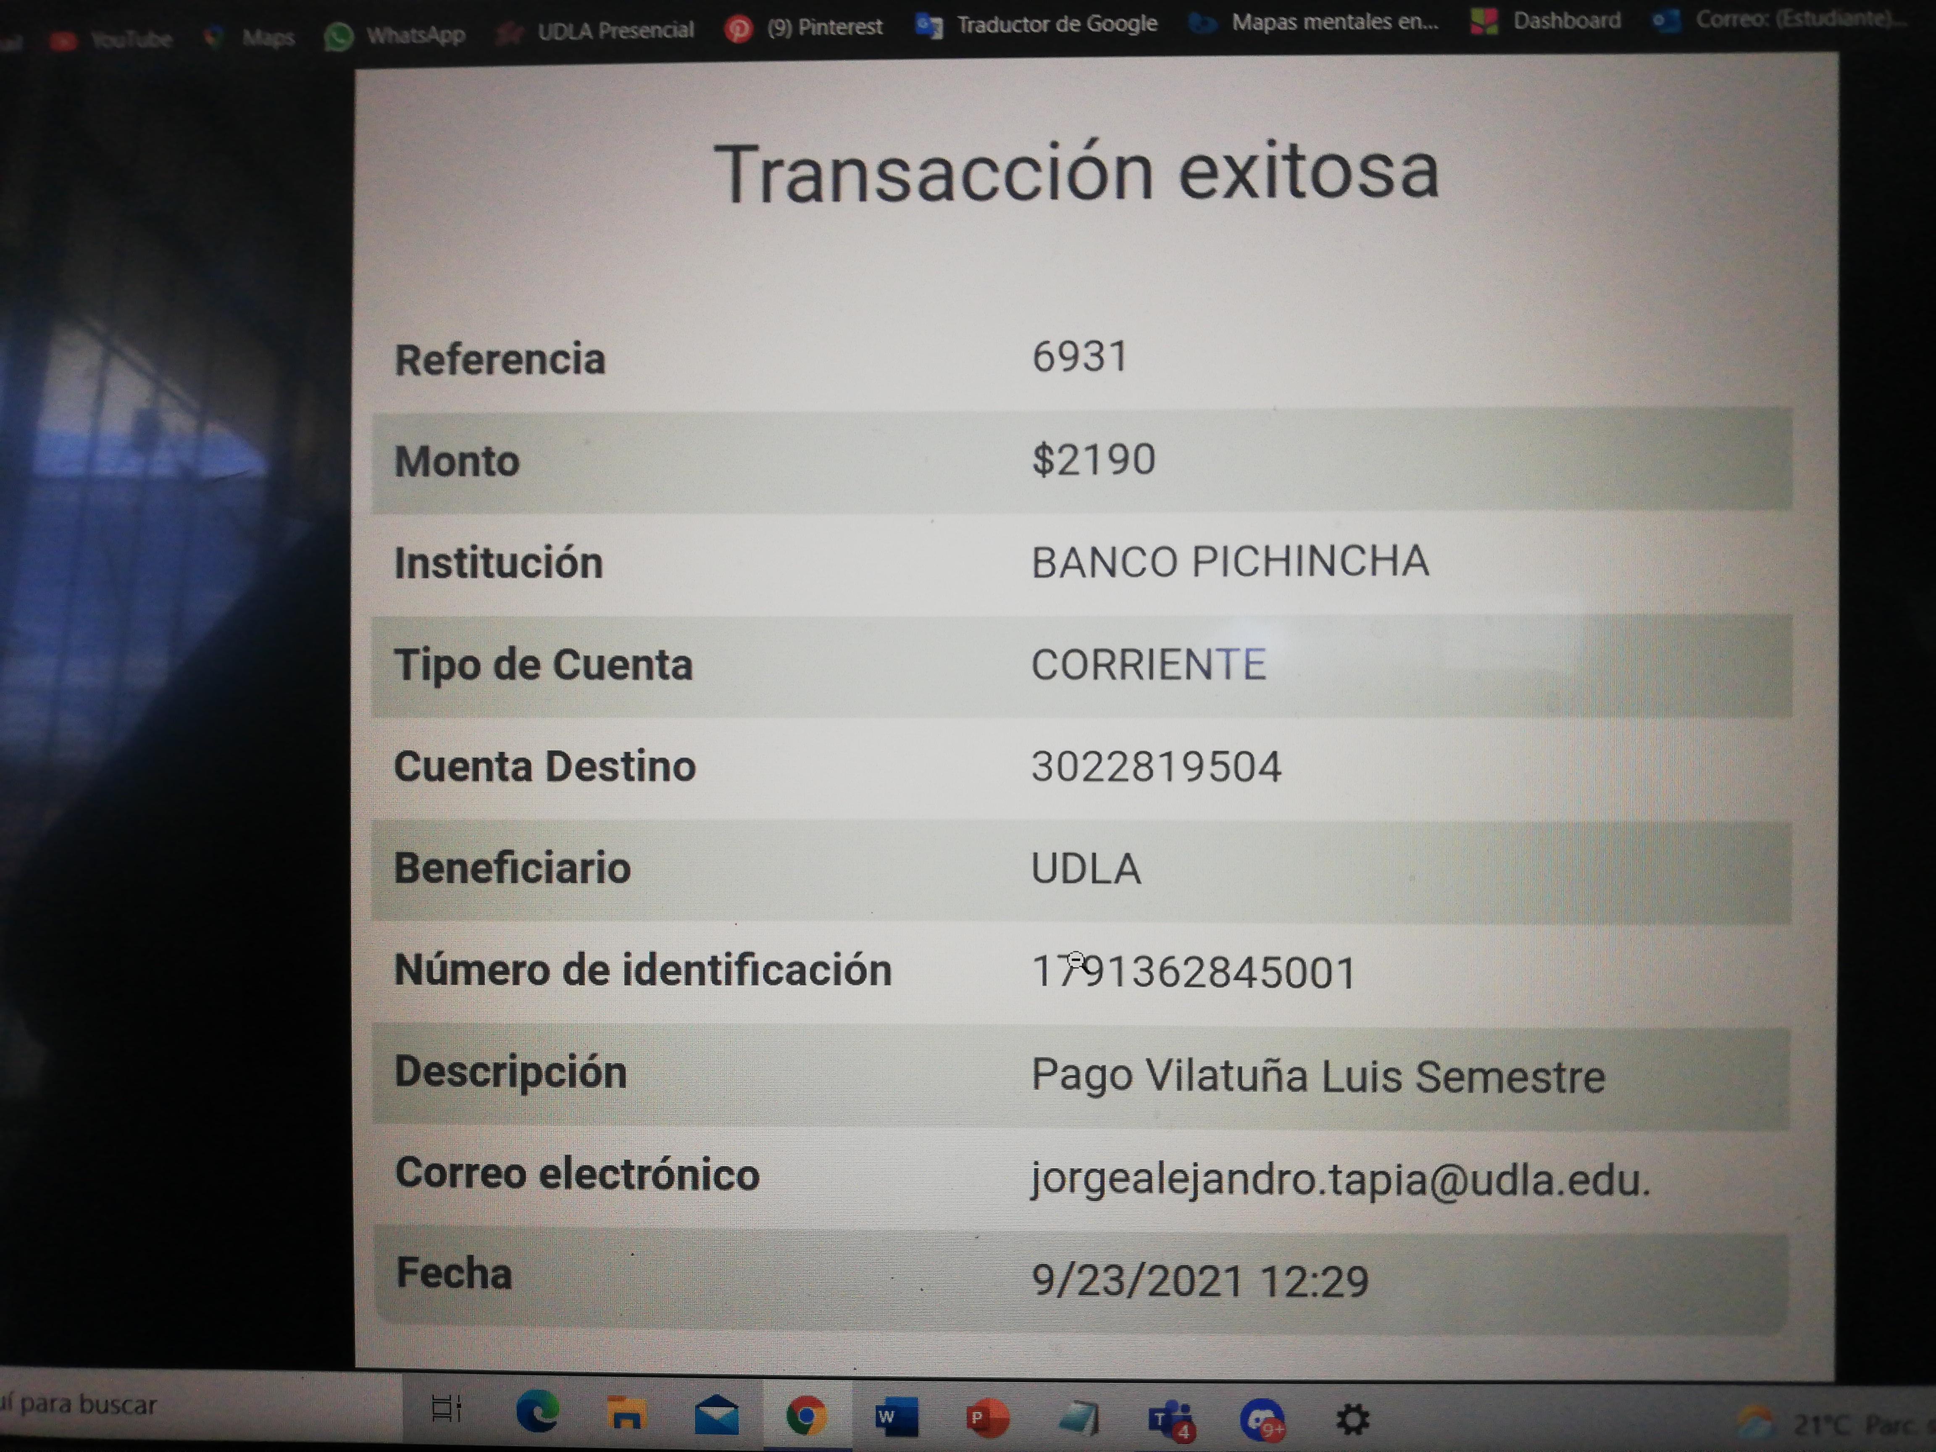Image resolution: width=1936 pixels, height=1452 pixels.
Task: Open Microsoft Teams with 4 notifications
Action: tap(1170, 1420)
